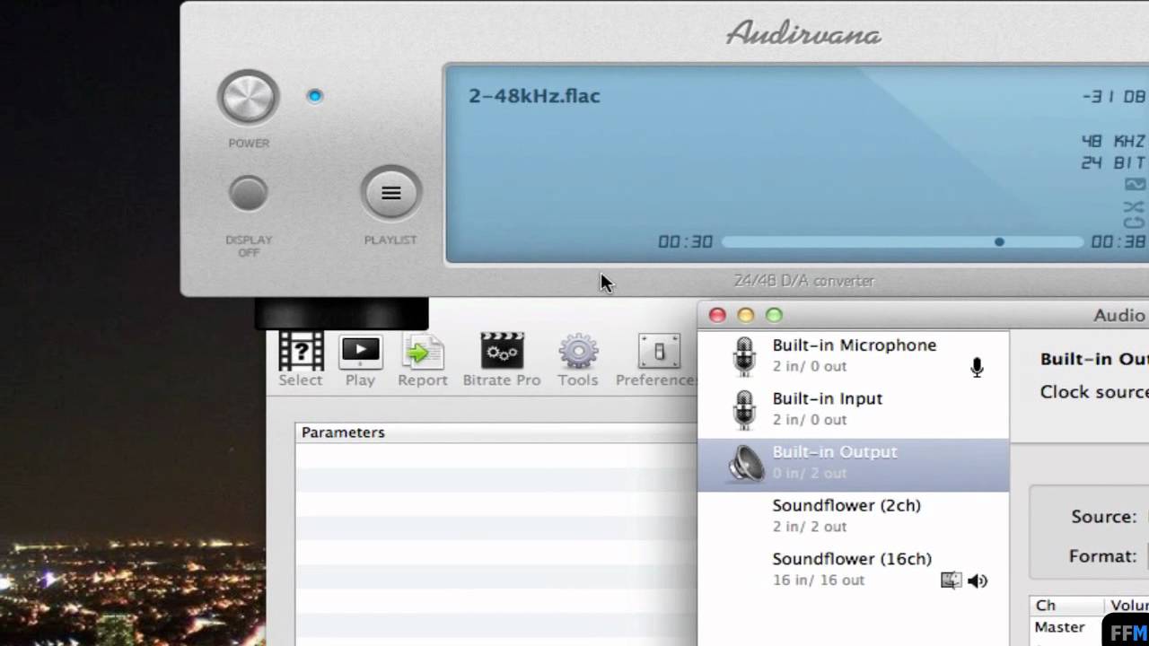Click the playback position marker on progress bar

(999, 242)
